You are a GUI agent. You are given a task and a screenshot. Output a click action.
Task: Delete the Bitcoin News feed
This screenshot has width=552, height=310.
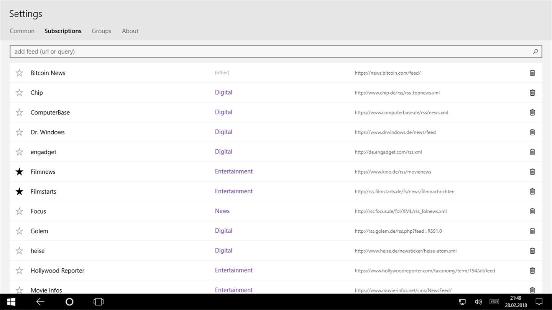tap(532, 73)
